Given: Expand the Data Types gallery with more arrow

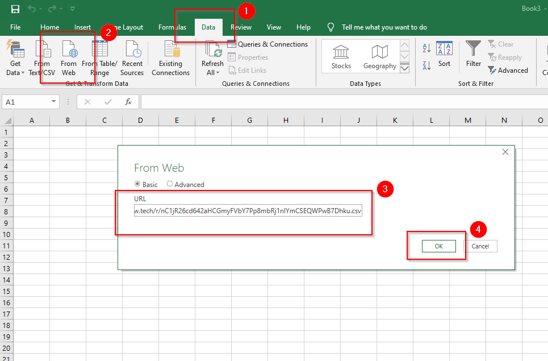Looking at the screenshot, I should click(x=405, y=68).
